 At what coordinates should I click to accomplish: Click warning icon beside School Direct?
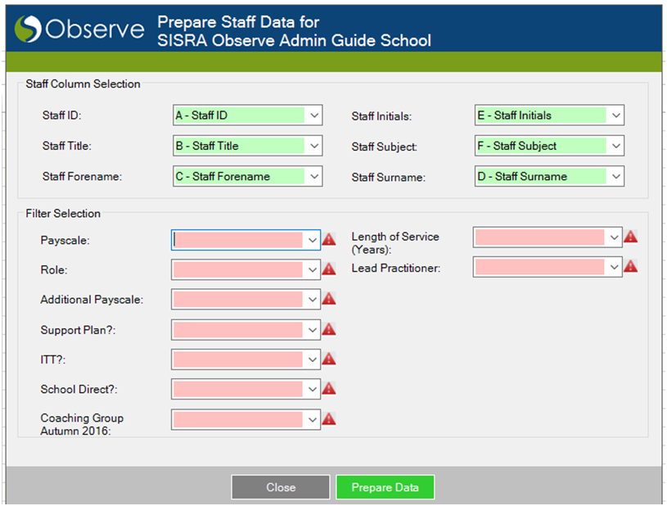(329, 388)
